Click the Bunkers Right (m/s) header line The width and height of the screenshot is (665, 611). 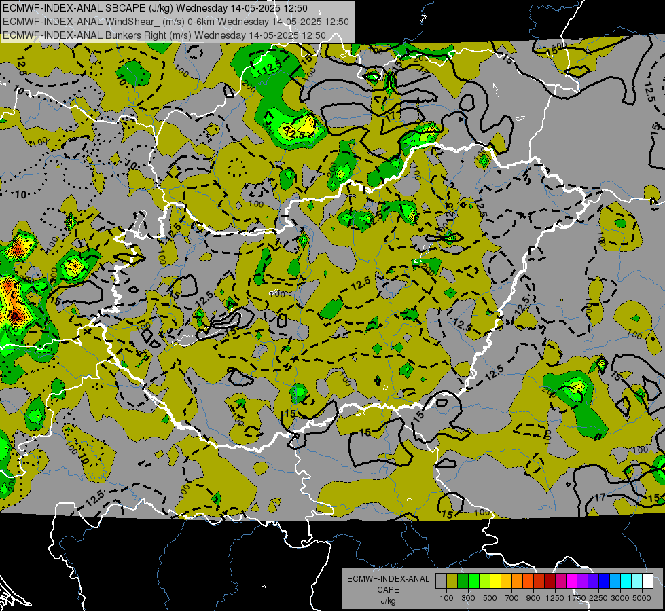[164, 35]
